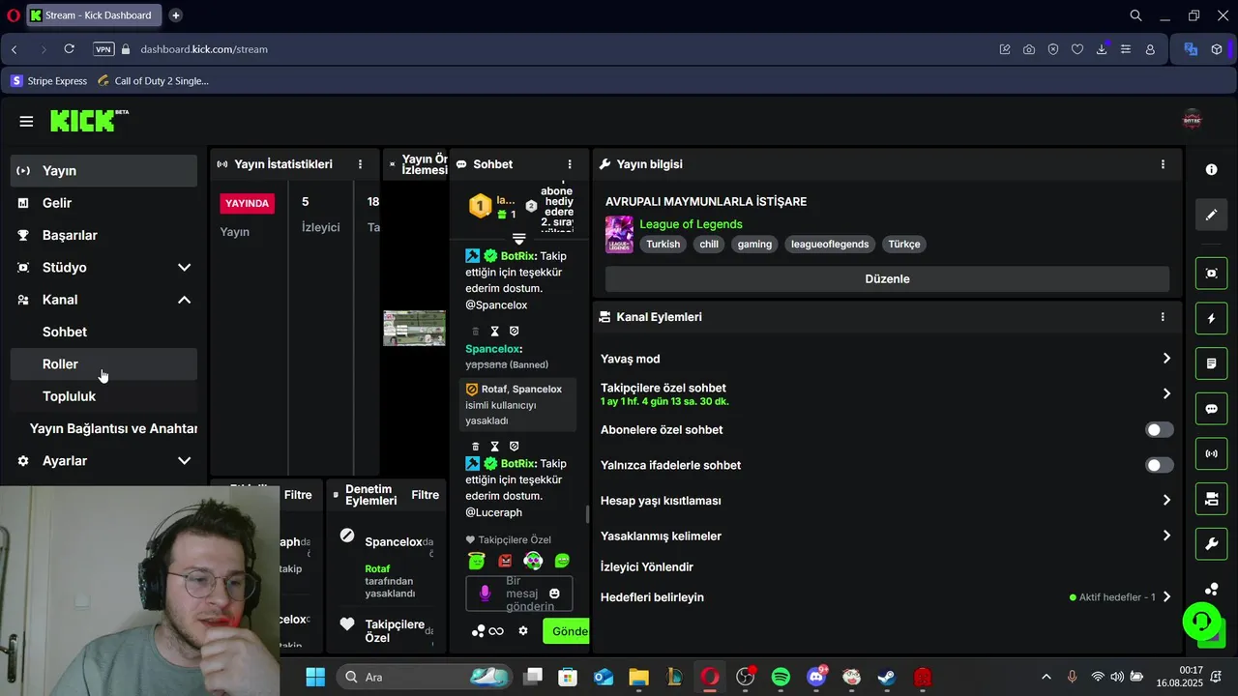
Task: Click the chat message input field
Action: tap(519, 594)
